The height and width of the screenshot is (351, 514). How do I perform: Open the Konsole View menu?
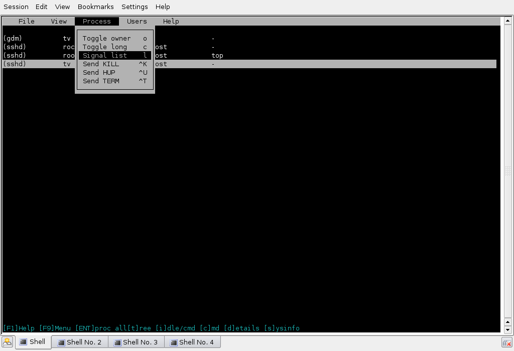pos(62,7)
